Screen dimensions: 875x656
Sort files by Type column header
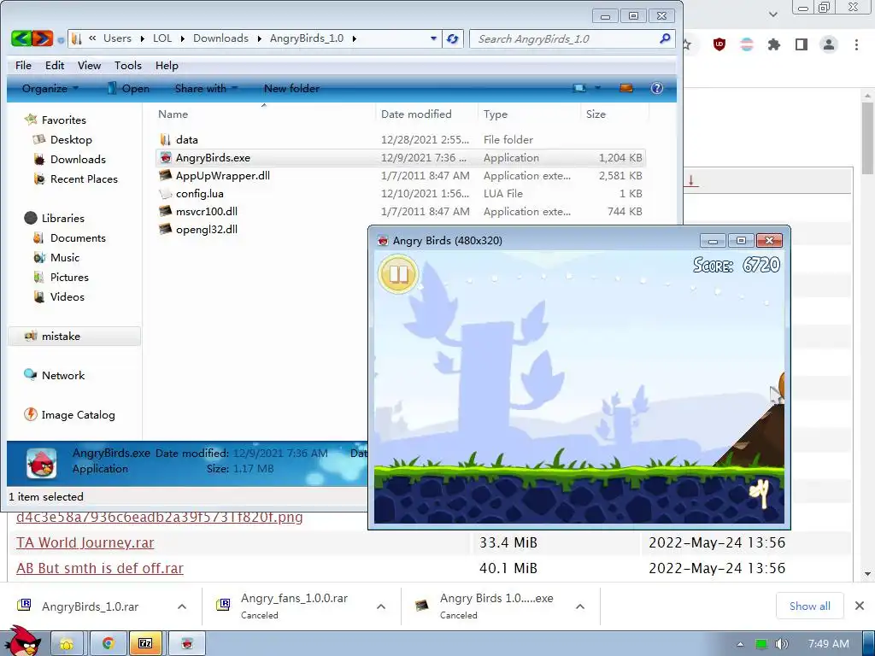click(496, 114)
